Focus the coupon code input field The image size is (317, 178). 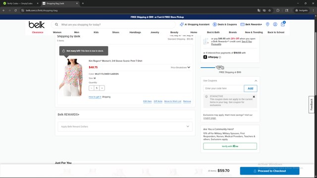223,89
